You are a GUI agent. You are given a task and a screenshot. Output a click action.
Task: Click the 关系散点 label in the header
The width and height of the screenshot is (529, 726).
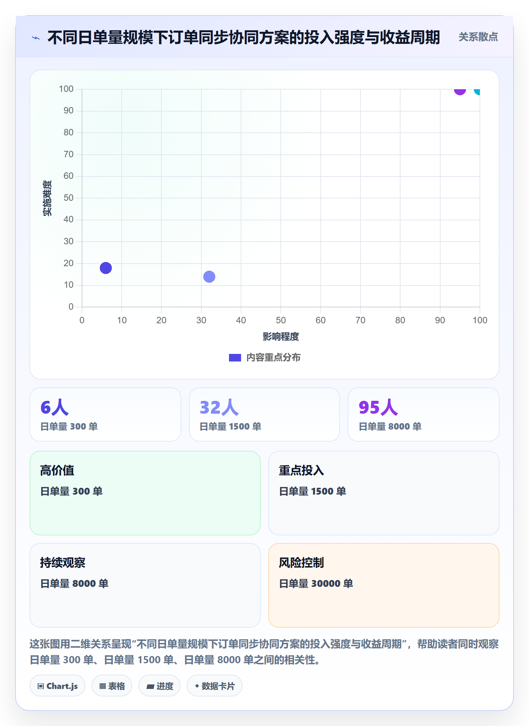coord(478,37)
